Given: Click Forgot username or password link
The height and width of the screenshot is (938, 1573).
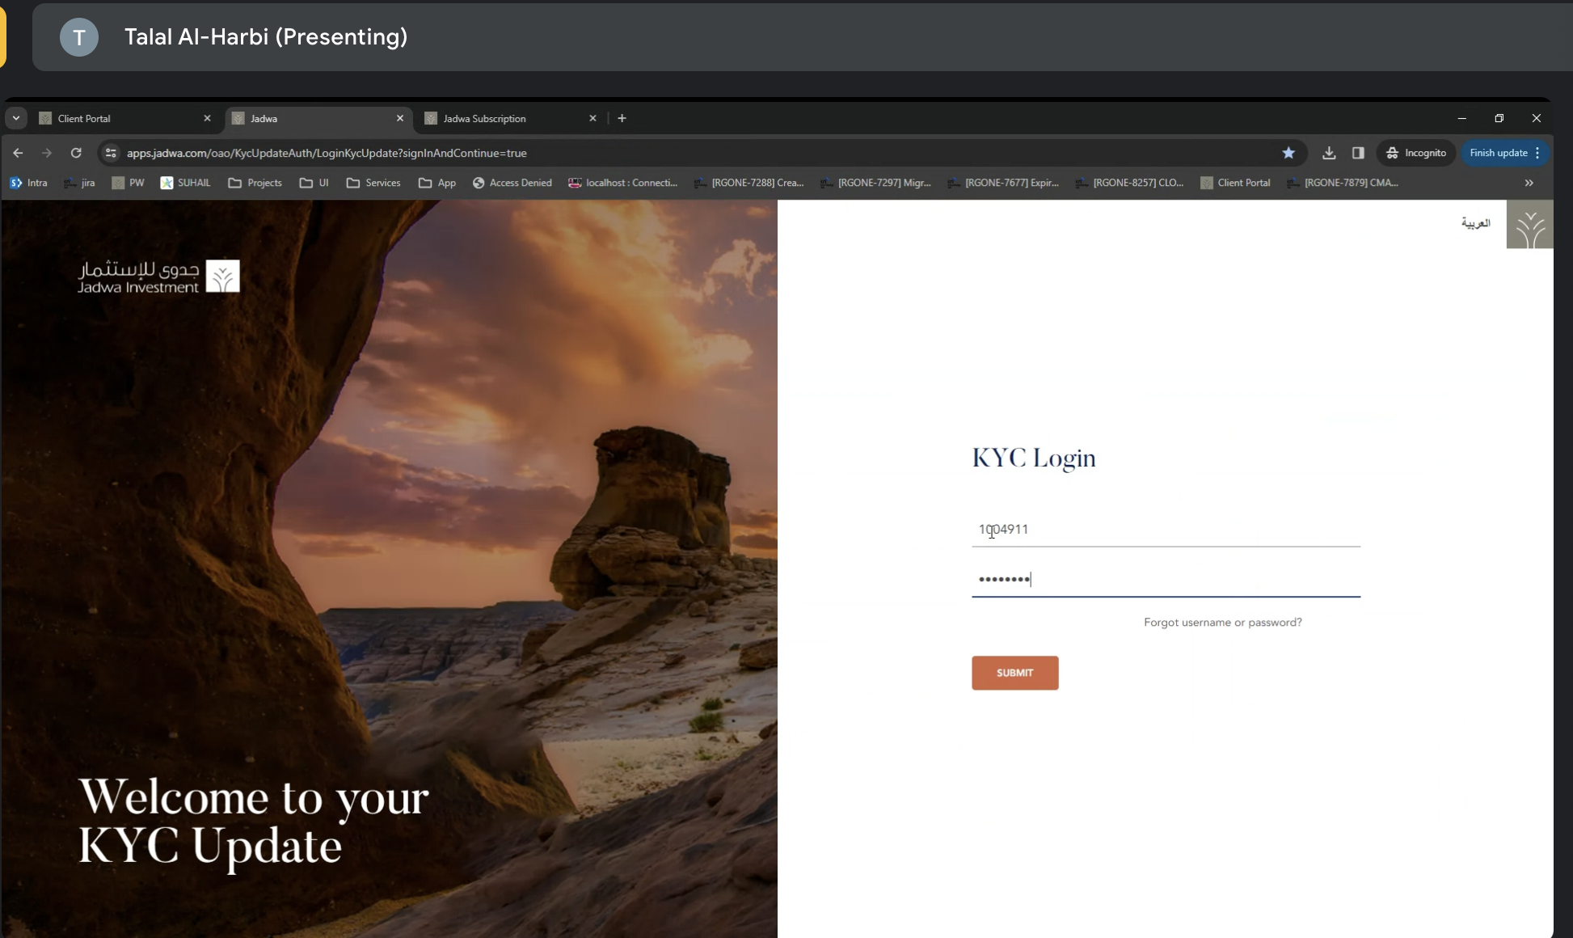Looking at the screenshot, I should [x=1222, y=622].
